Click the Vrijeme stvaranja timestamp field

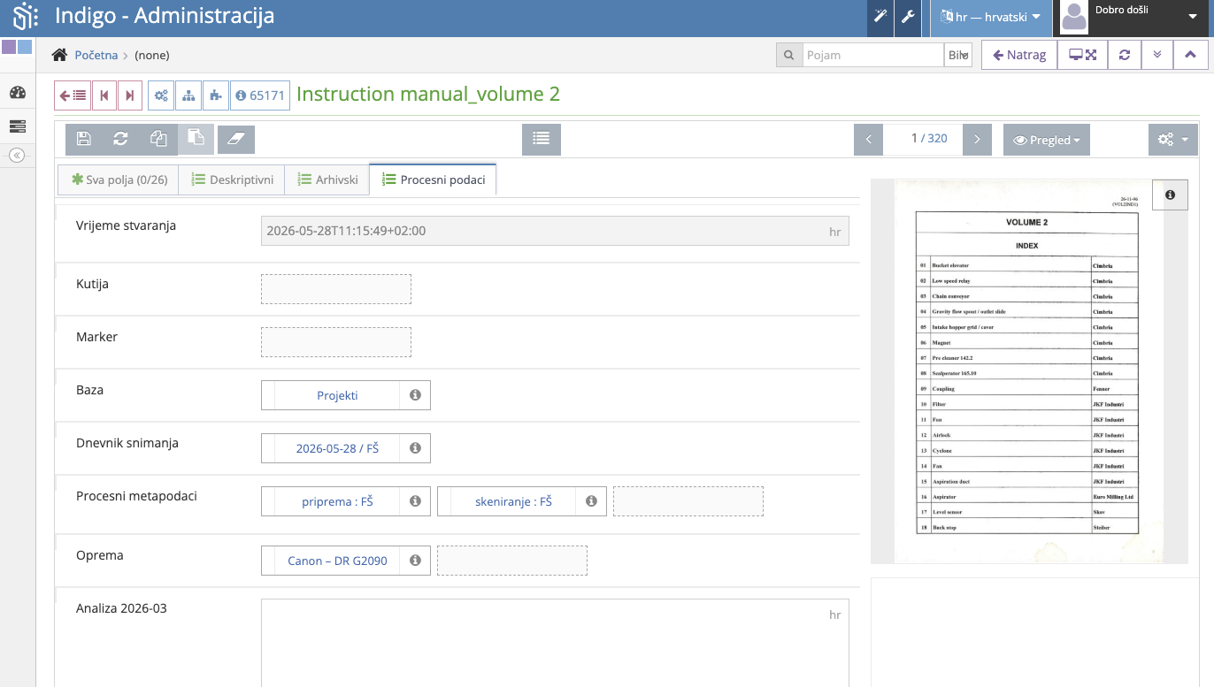[555, 231]
